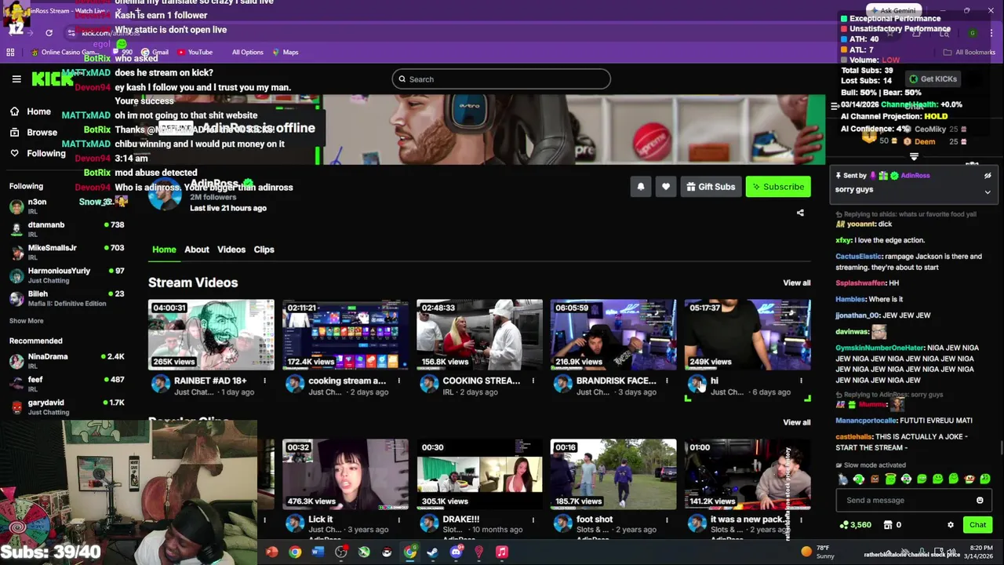Switch to the Home channel tab
The height and width of the screenshot is (565, 1004).
point(164,250)
